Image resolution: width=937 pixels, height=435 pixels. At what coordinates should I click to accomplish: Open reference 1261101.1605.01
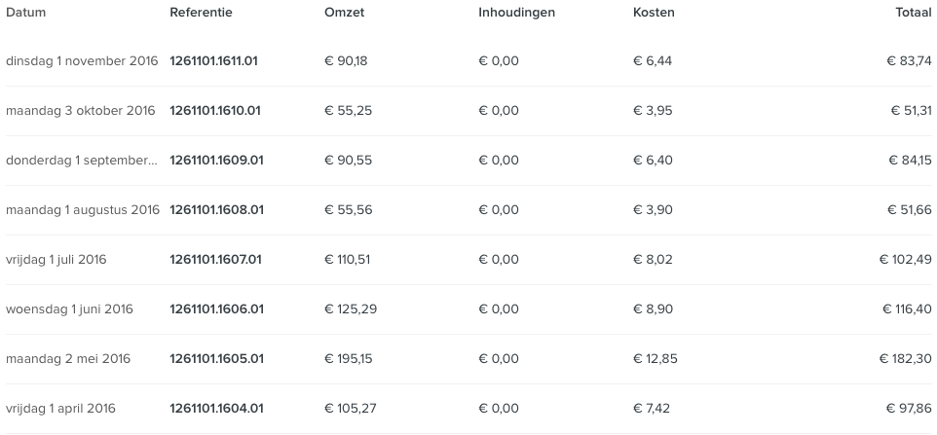click(x=216, y=358)
